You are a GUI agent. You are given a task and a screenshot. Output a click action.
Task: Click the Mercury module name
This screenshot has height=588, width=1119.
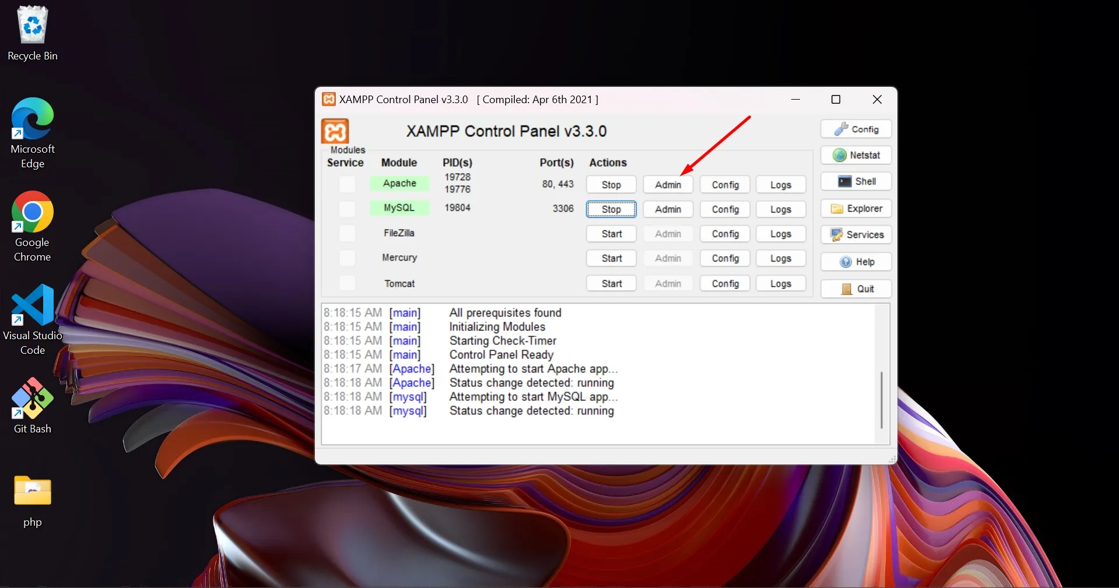click(399, 258)
